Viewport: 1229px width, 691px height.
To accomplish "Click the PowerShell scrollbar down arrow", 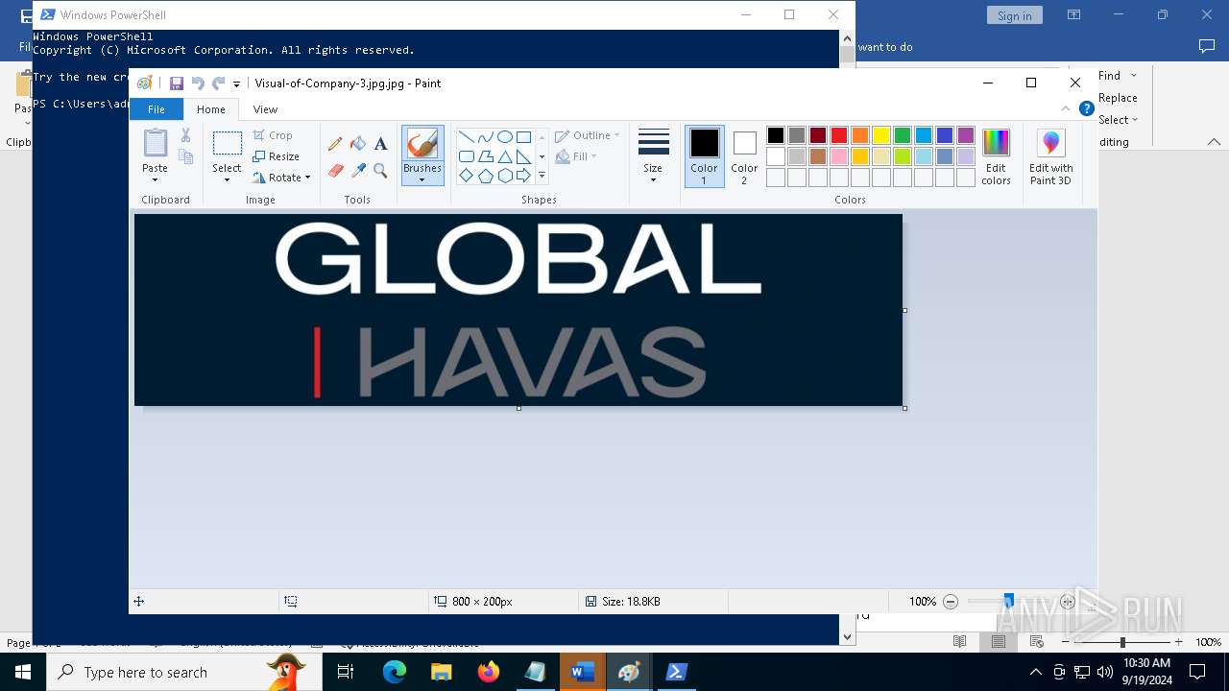I will tap(847, 636).
